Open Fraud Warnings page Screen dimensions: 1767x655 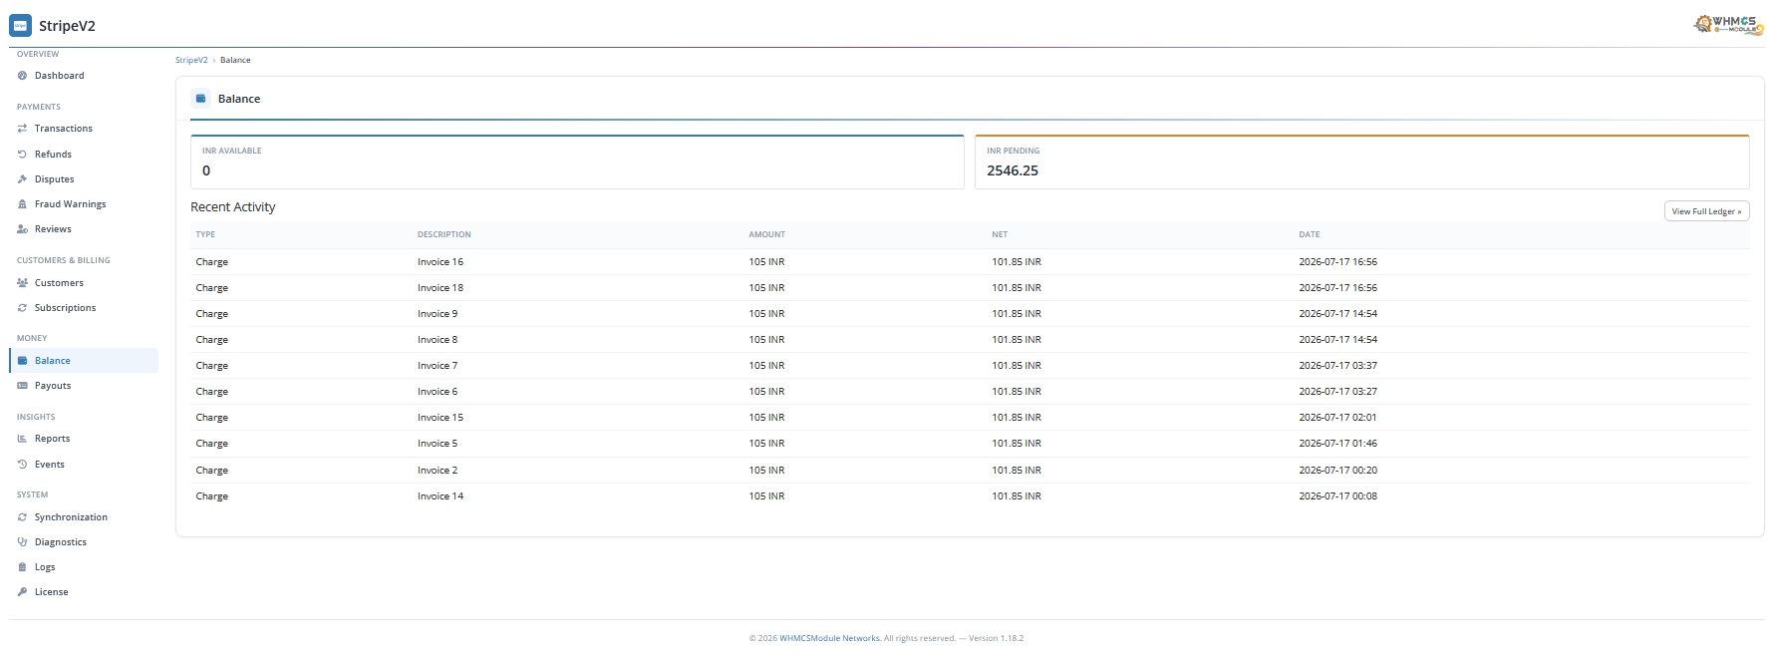click(84, 204)
